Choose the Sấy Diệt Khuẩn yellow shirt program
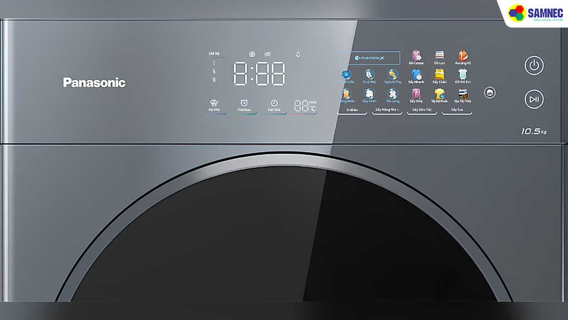 (x=439, y=96)
